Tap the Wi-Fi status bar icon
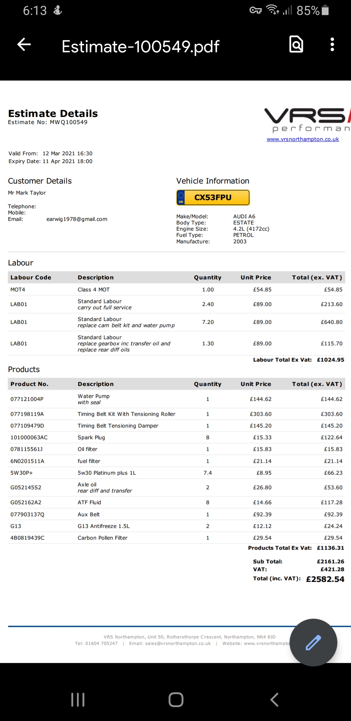 click(272, 10)
